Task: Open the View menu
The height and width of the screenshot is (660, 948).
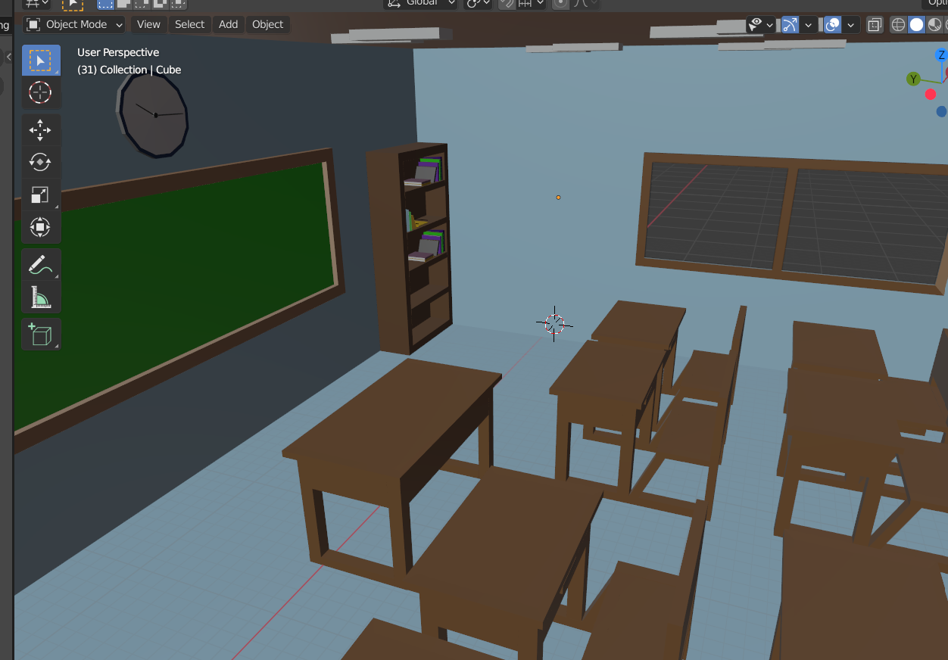Action: pos(148,24)
